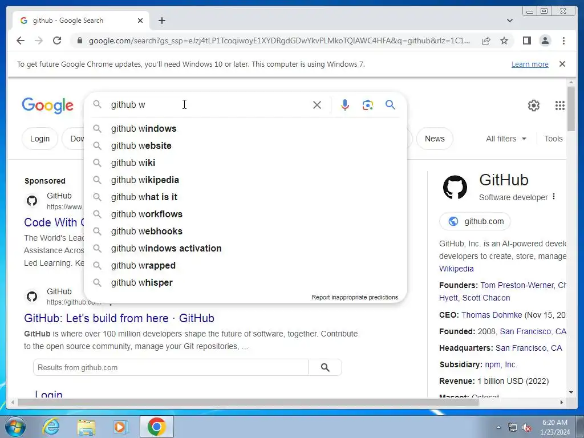This screenshot has width=584, height=438.
Task: Launch Internet Explorer from taskbar
Action: (51, 427)
